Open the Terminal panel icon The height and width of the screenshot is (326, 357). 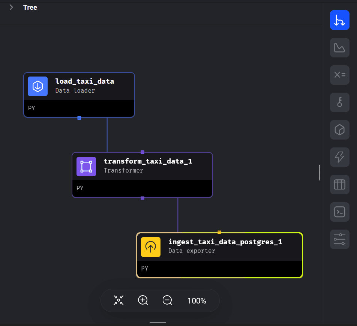pos(339,212)
